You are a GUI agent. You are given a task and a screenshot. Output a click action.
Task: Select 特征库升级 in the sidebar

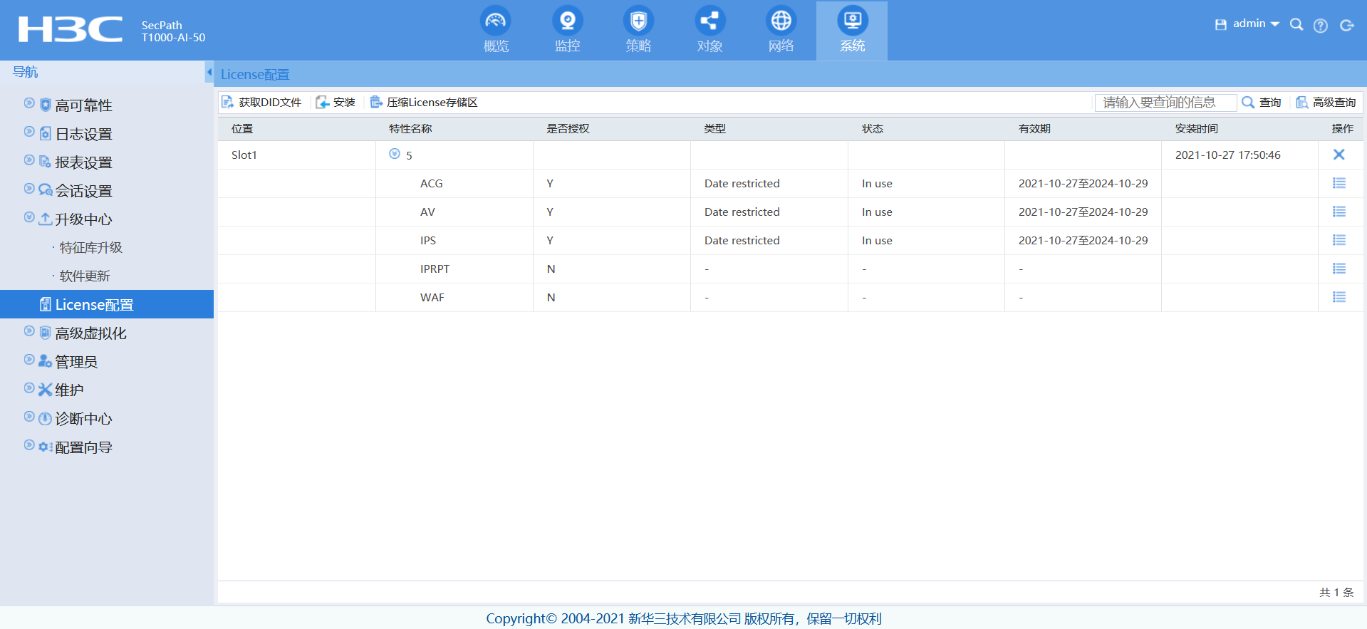click(90, 248)
